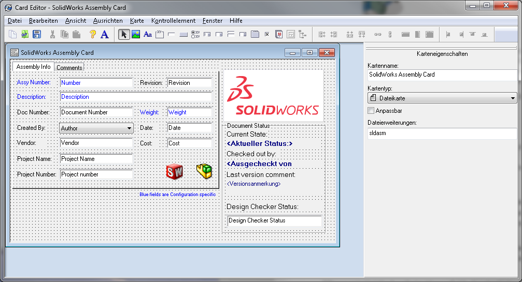Image resolution: width=522 pixels, height=282 pixels.
Task: Select the Design Checker Status edit box
Action: (x=275, y=220)
